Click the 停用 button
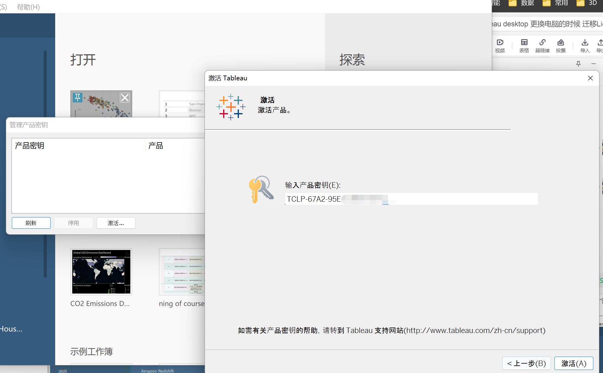The image size is (603, 373). [x=73, y=223]
